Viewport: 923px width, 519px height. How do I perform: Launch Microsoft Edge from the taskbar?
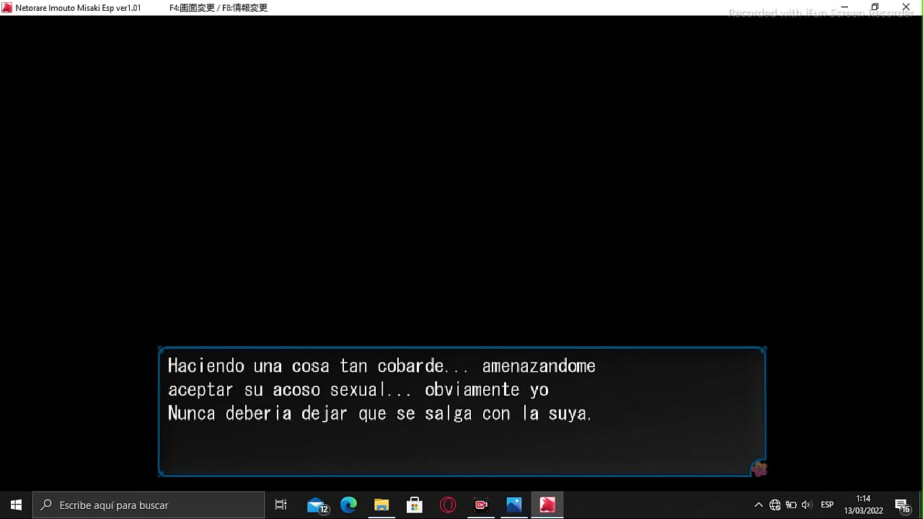tap(348, 505)
